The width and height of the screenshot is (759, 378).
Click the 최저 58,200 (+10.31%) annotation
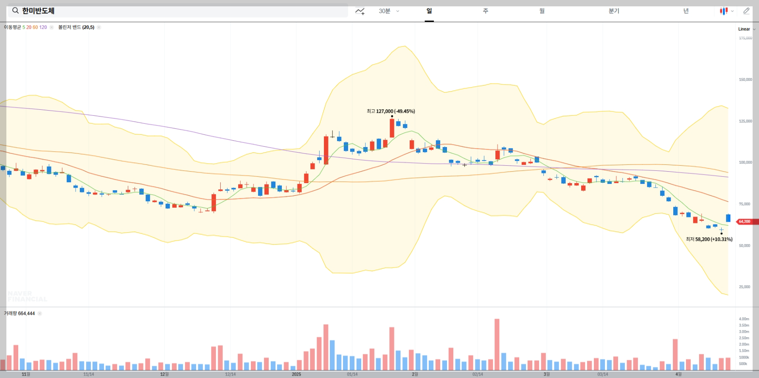(x=709, y=239)
